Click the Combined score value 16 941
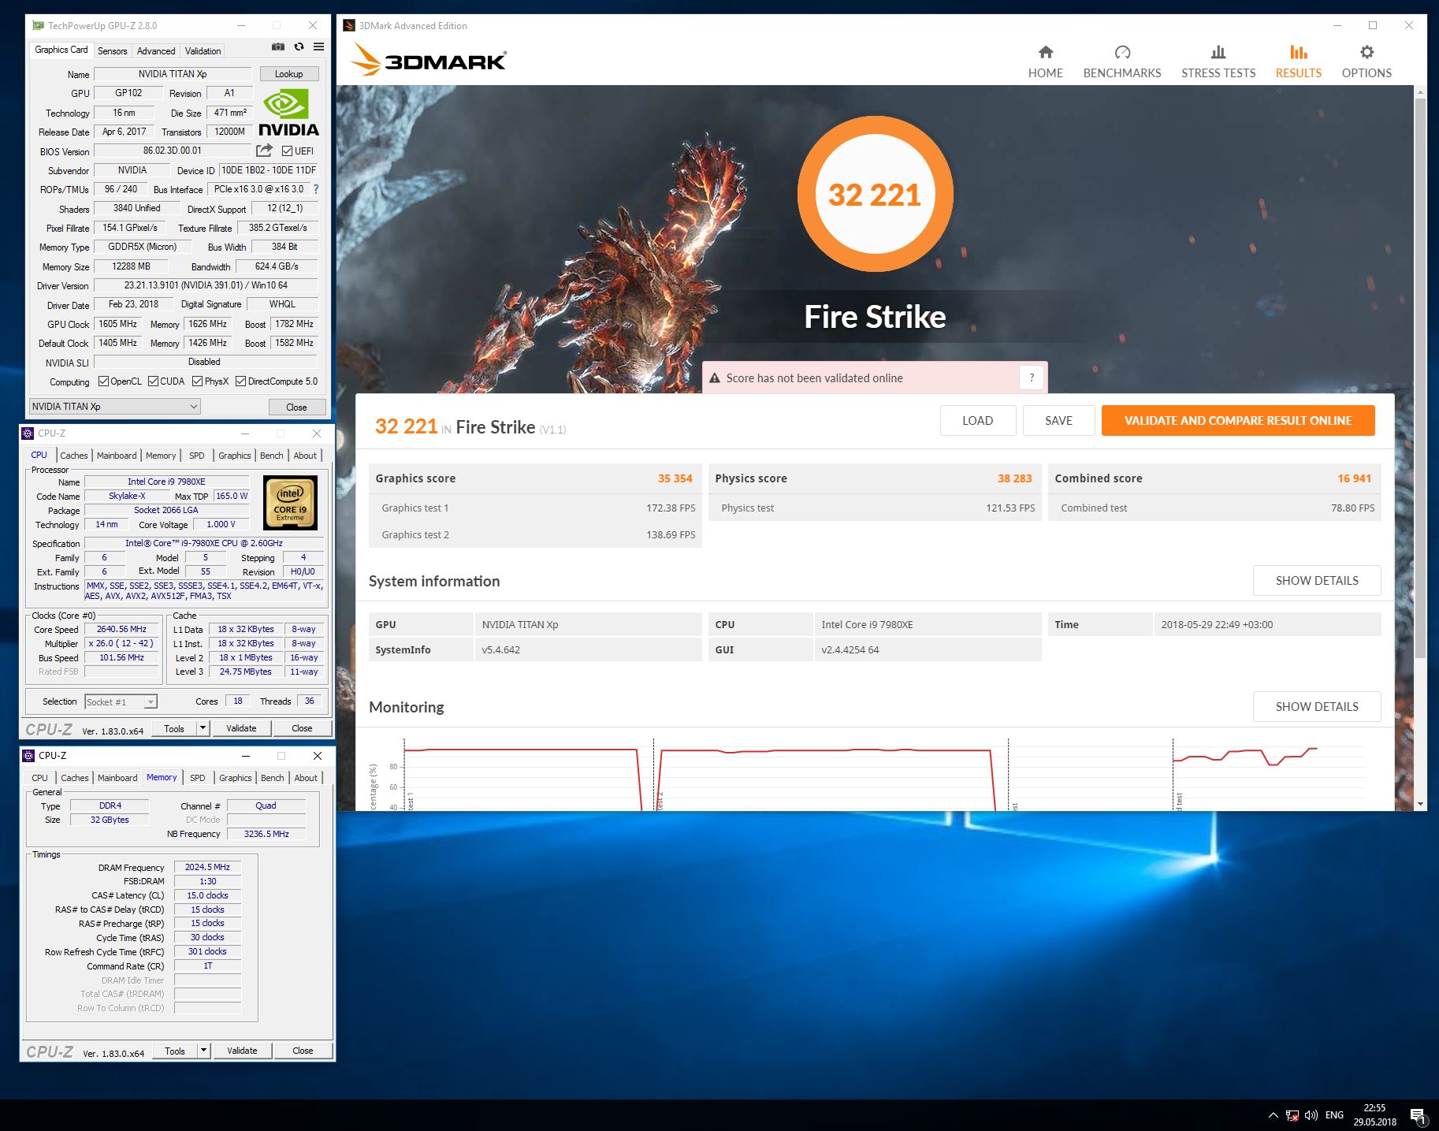This screenshot has height=1131, width=1439. coord(1354,478)
